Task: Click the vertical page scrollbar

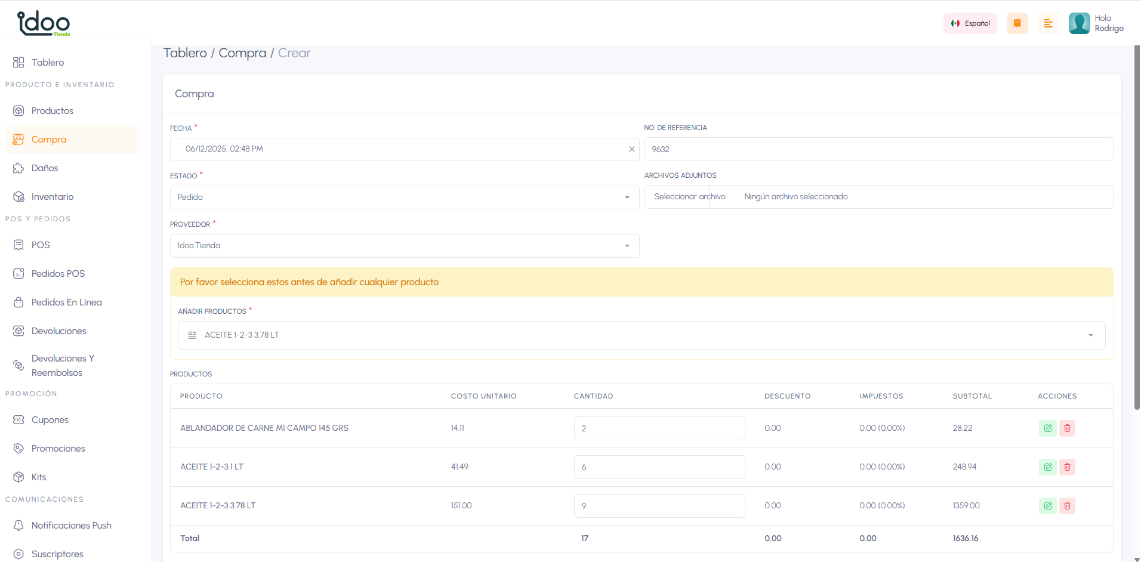Action: tap(1136, 227)
